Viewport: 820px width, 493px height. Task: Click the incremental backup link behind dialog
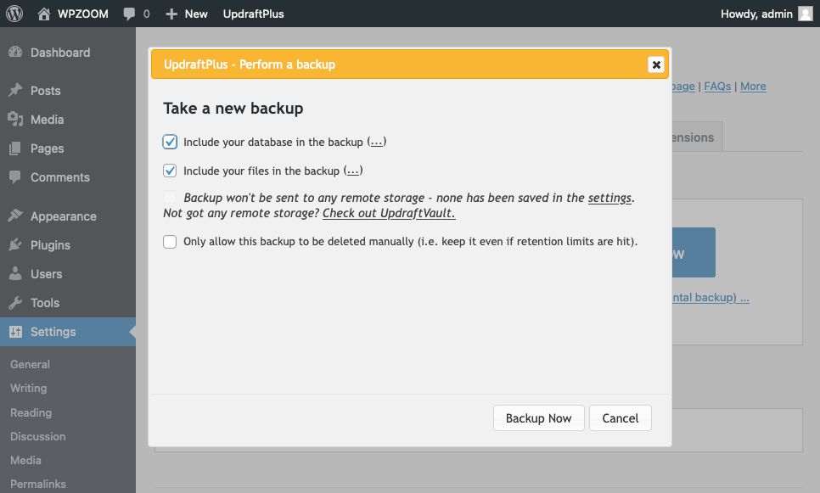[710, 298]
